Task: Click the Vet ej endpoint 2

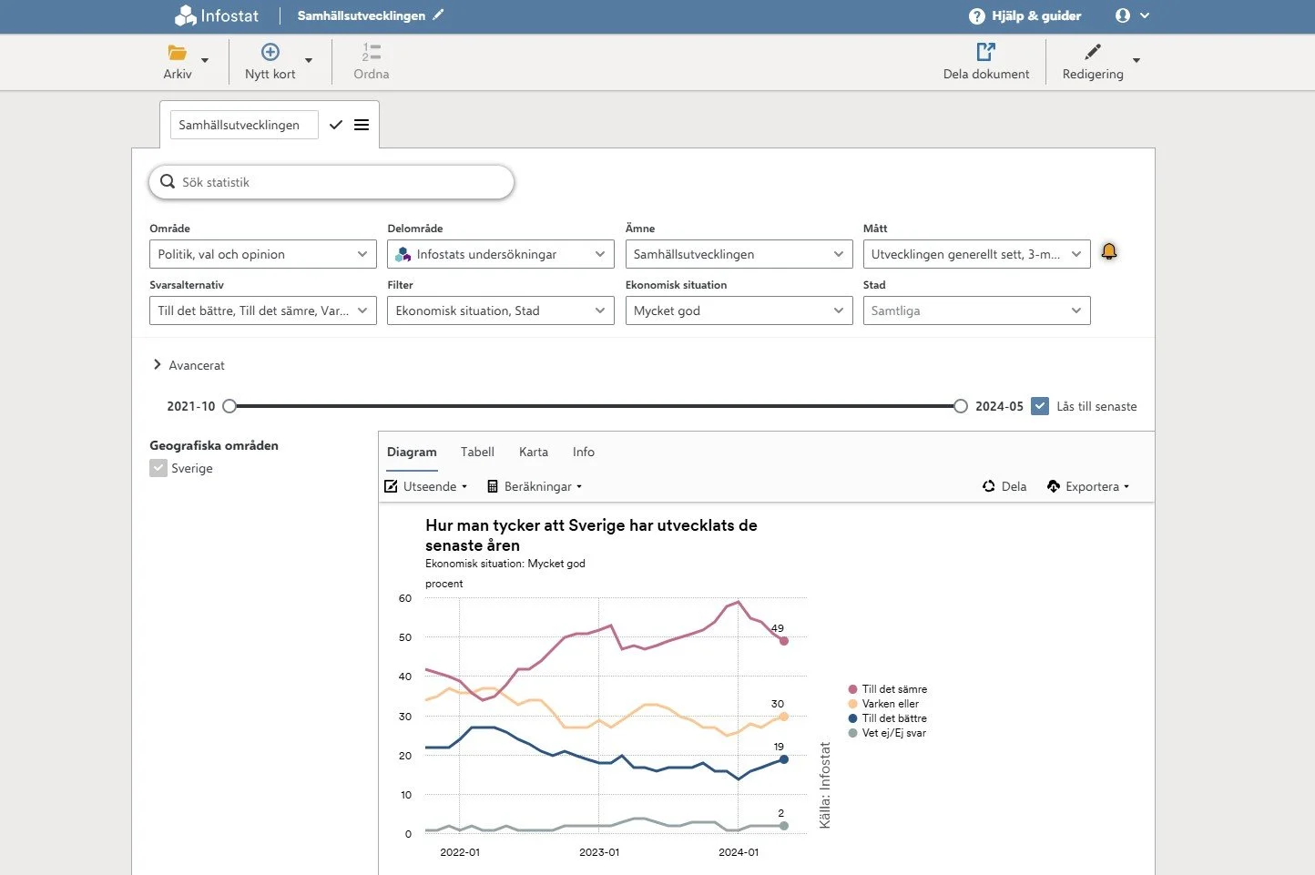Action: 783,826
